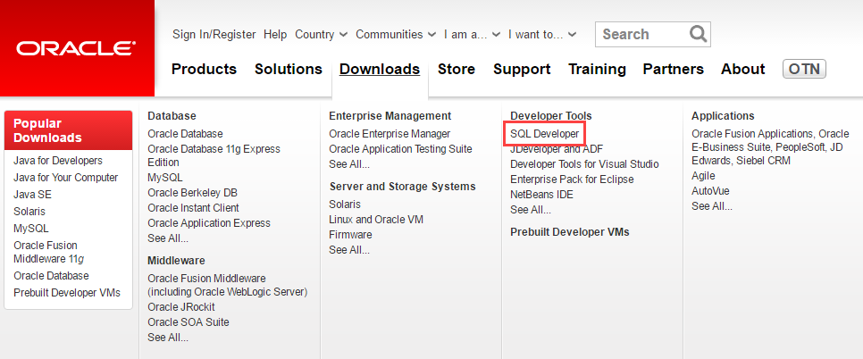Click See All under Middleware
This screenshot has width=863, height=359.
click(x=168, y=337)
